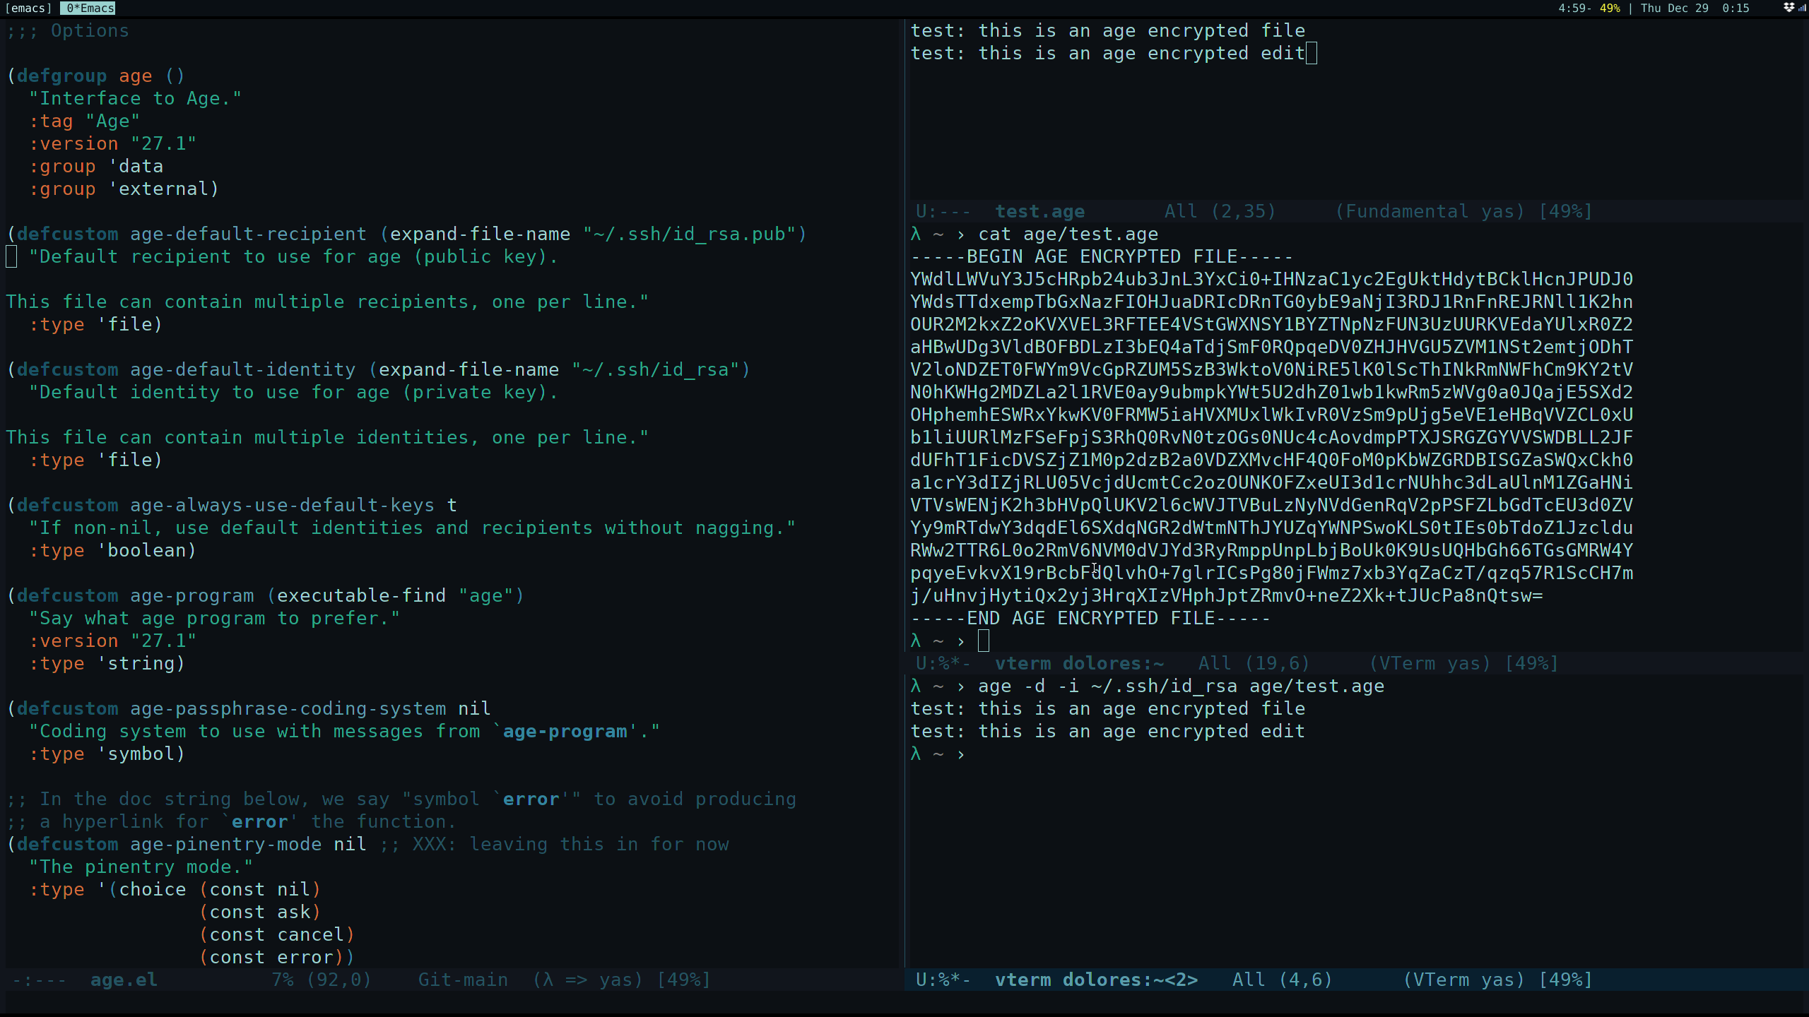Click the prompt after END AGE ENCRYPTED FILE
Screen dimensions: 1809x1017
pos(984,641)
